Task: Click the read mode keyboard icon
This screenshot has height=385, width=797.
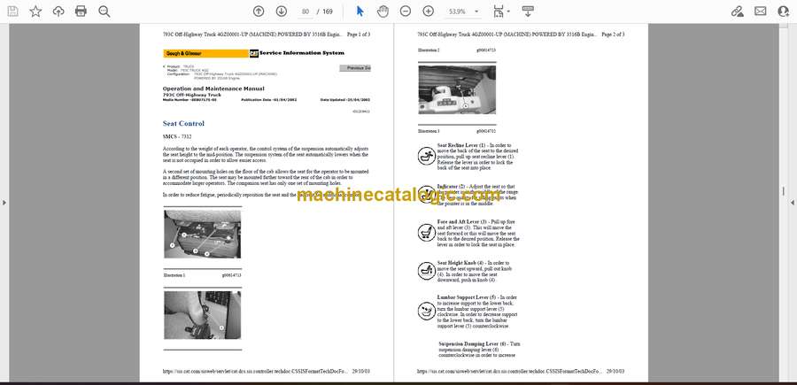Action: [x=528, y=12]
